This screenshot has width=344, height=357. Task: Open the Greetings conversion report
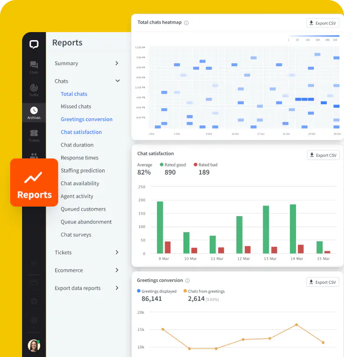click(x=87, y=119)
